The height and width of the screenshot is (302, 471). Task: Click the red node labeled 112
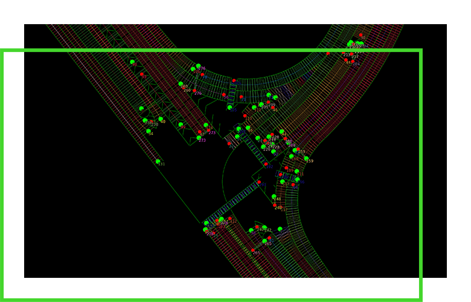click(230, 219)
